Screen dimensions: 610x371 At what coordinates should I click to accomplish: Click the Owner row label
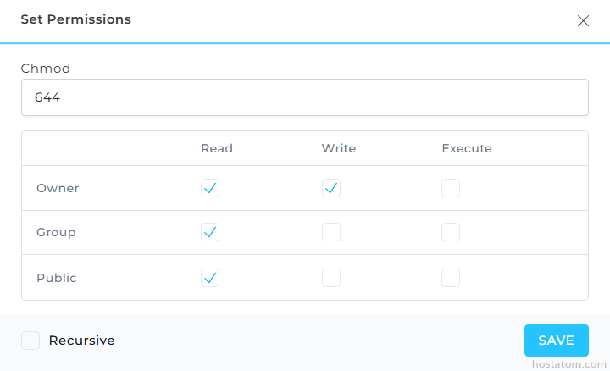[x=58, y=188]
